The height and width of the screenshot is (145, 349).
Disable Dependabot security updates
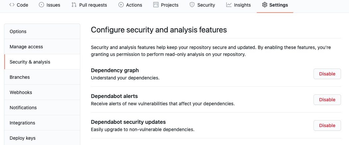[327, 125]
